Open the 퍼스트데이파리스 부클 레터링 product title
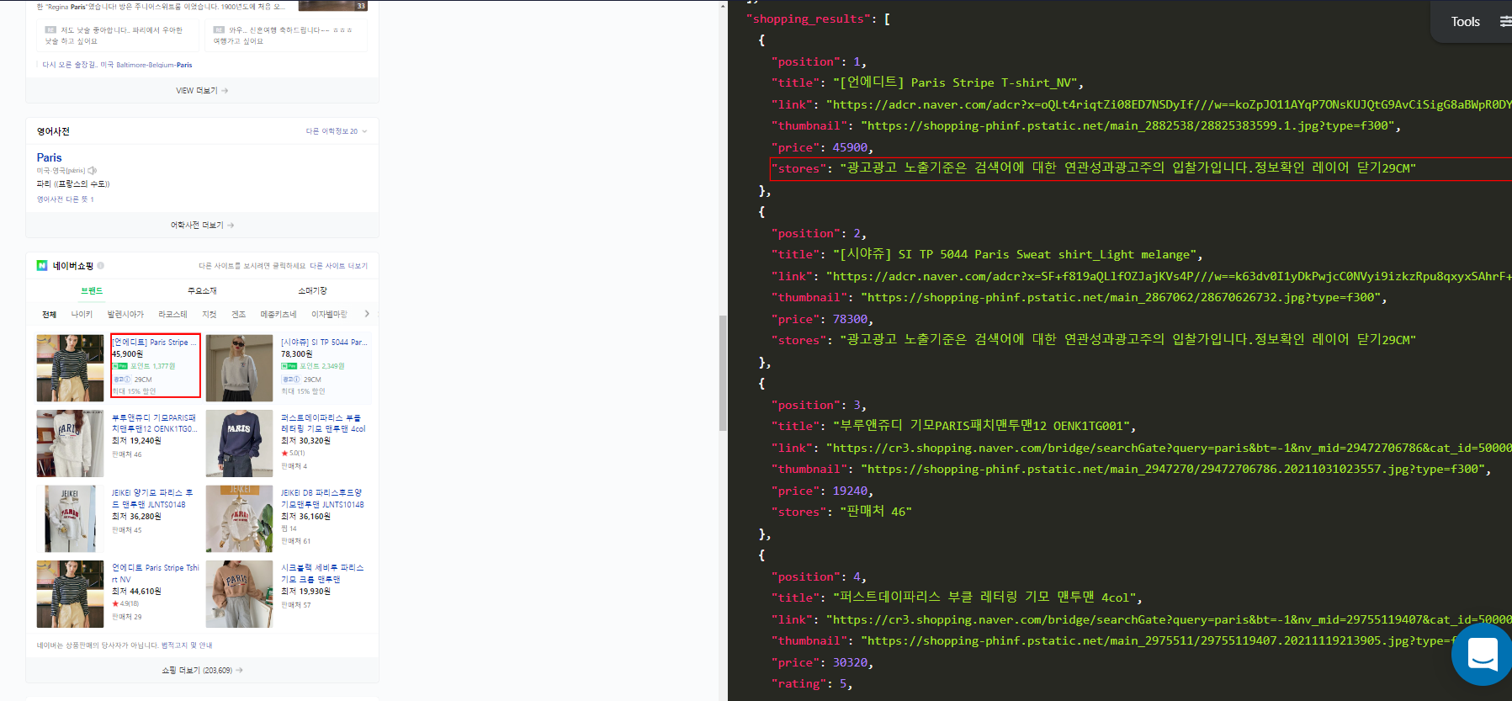This screenshot has width=1512, height=701. click(x=323, y=423)
